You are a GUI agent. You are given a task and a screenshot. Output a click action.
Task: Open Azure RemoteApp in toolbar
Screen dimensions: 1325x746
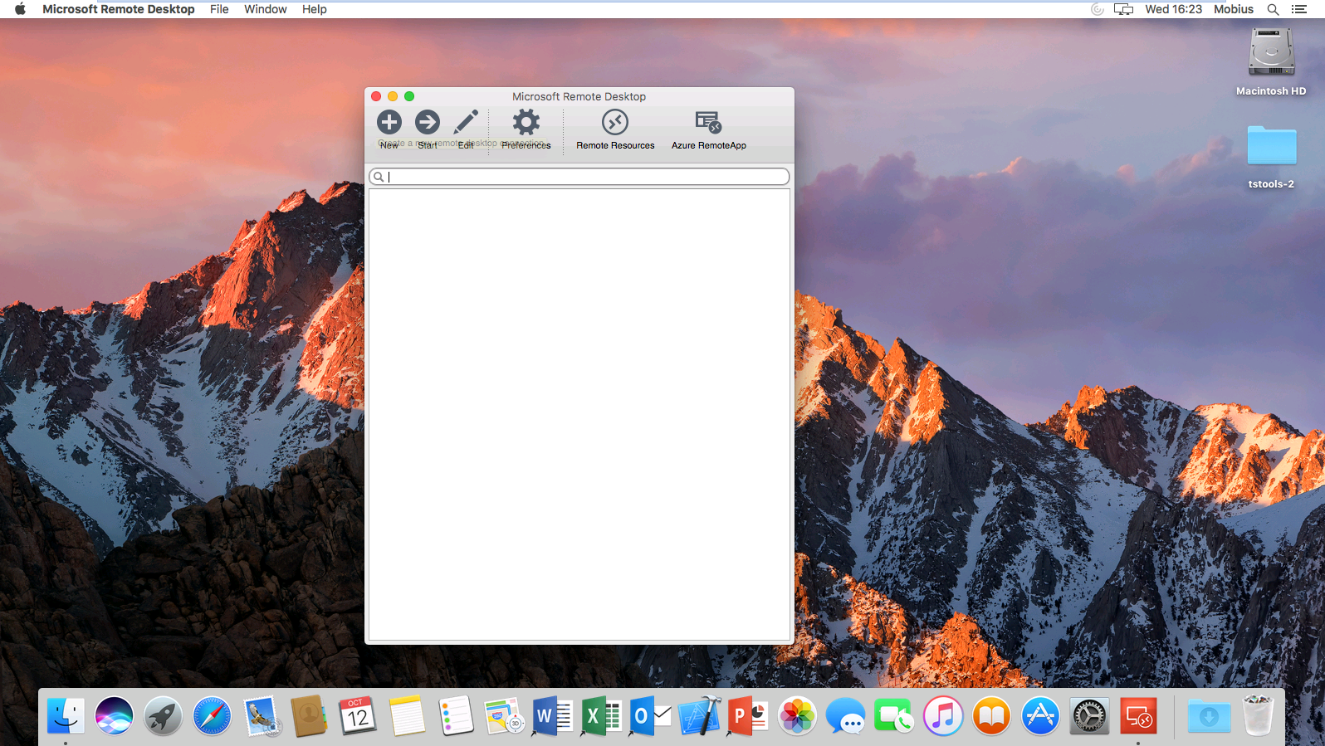point(708,122)
